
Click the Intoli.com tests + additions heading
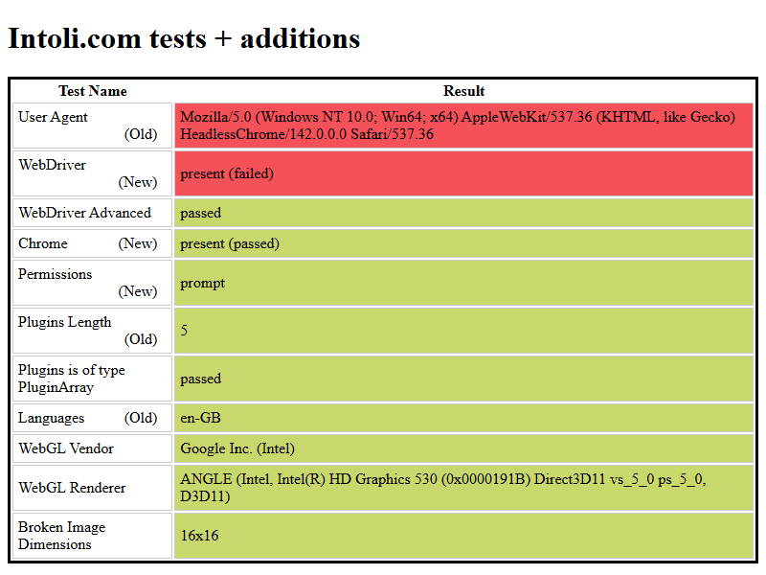pos(184,38)
